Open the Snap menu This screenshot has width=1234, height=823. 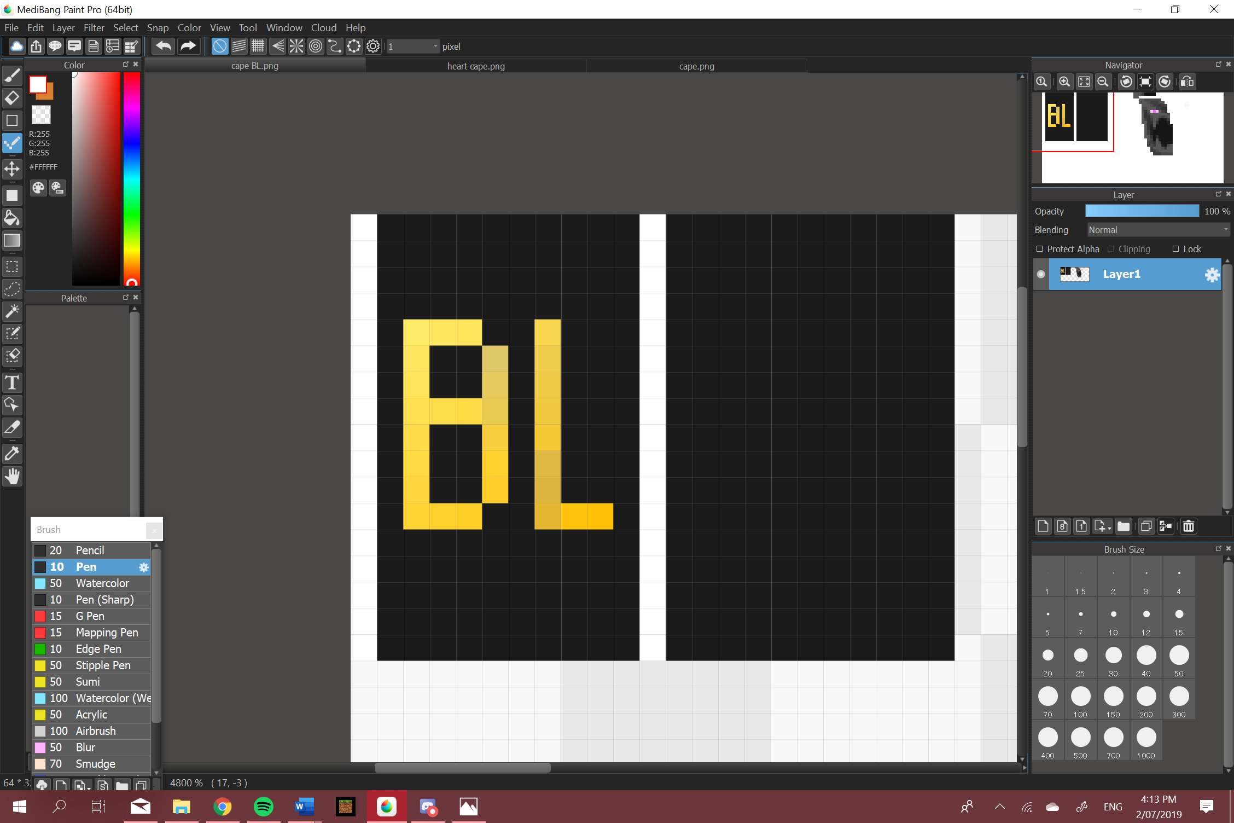(158, 28)
